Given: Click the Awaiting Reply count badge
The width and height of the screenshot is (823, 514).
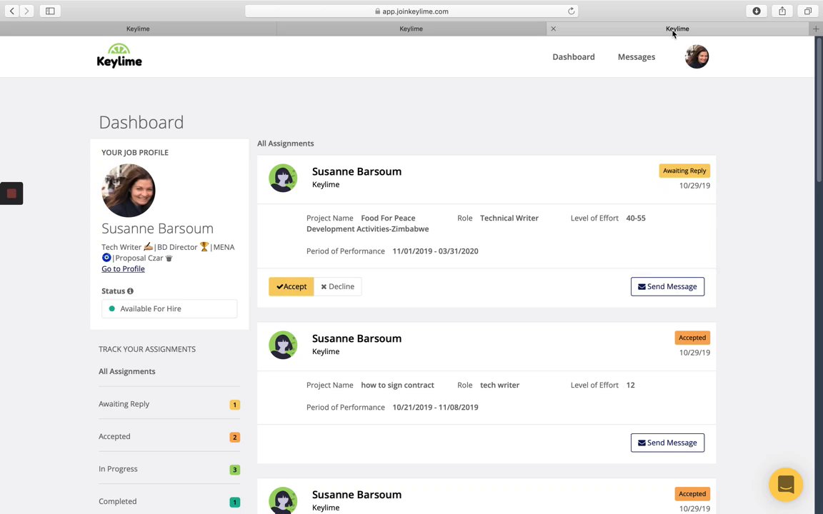Looking at the screenshot, I should (x=234, y=404).
